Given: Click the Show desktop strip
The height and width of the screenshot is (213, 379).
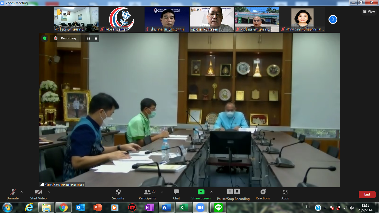Looking at the screenshot, I should [x=377, y=207].
